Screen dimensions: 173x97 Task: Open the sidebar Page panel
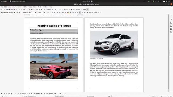coord(171,23)
